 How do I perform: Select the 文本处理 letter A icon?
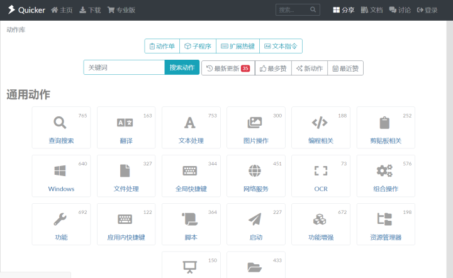coord(190,123)
